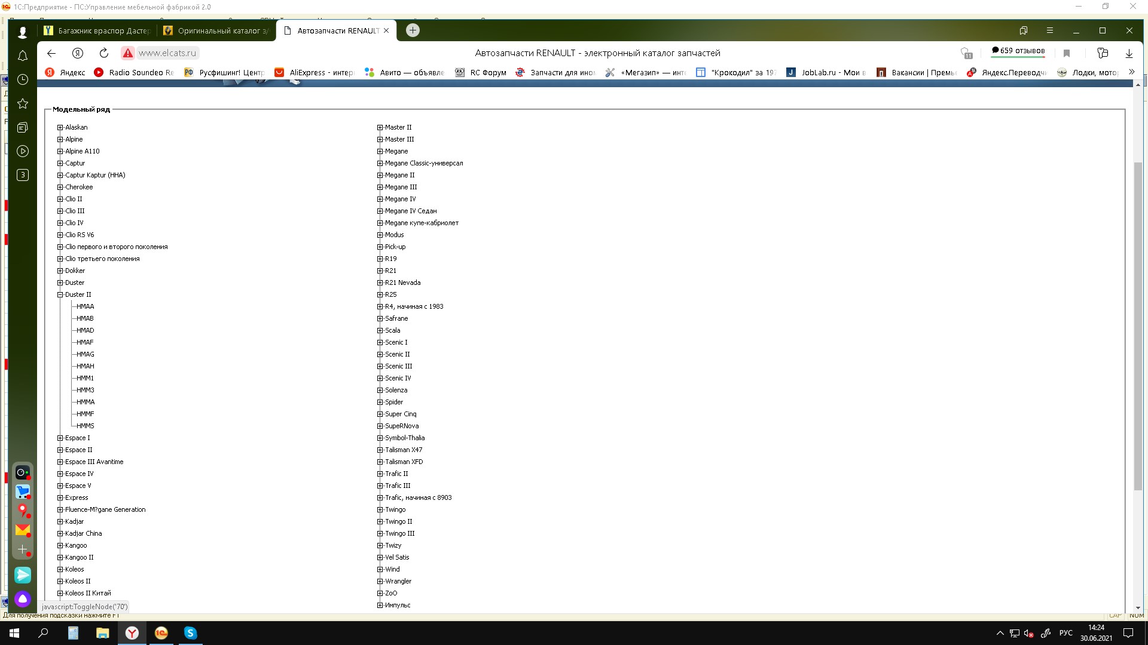The height and width of the screenshot is (645, 1148).
Task: Open a new tab with plus button
Action: 413,30
